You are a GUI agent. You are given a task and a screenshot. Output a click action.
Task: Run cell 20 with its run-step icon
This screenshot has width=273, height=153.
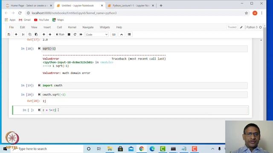pyautogui.click(x=39, y=94)
